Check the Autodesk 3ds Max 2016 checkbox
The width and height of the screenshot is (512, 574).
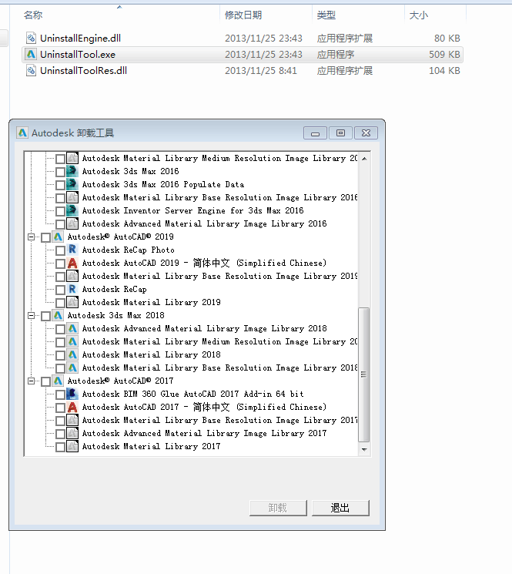coord(60,172)
